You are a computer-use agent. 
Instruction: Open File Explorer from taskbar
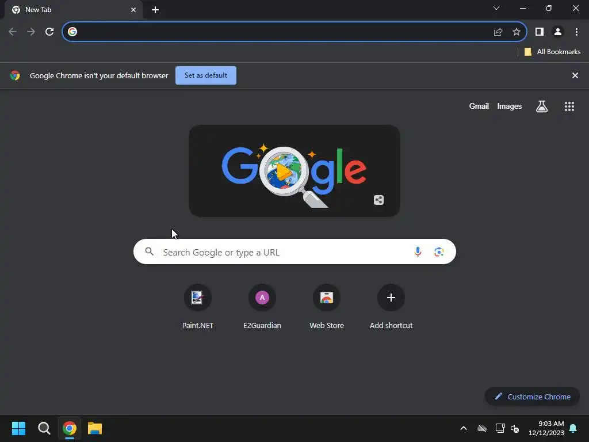click(95, 428)
